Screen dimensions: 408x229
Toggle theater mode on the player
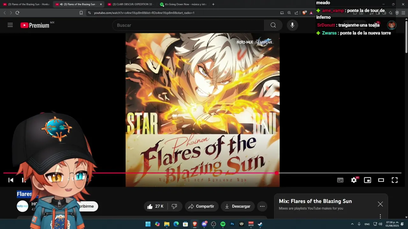coord(381,180)
